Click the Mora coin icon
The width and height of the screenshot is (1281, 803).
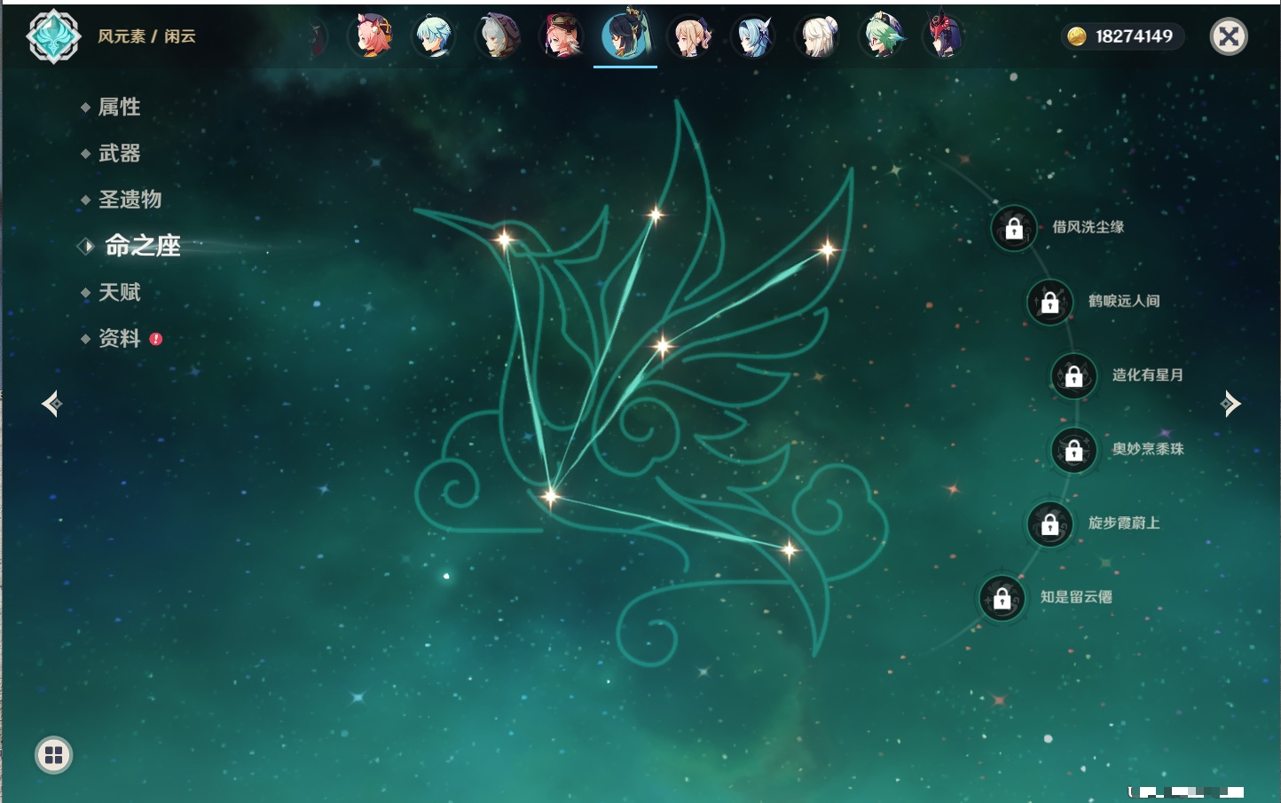point(1077,36)
